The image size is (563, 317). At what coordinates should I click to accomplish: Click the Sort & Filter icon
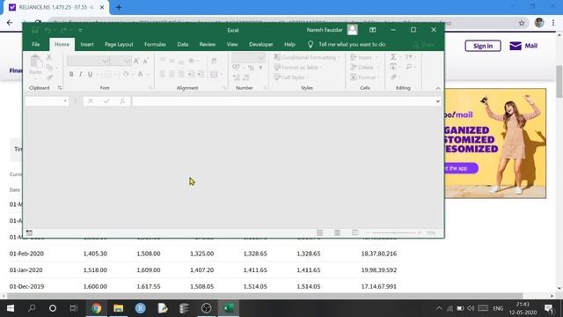pyautogui.click(x=409, y=57)
